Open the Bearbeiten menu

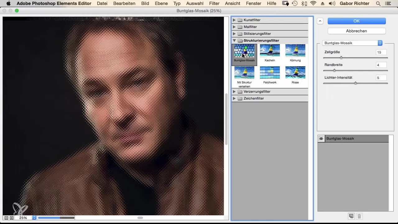coord(124,3)
